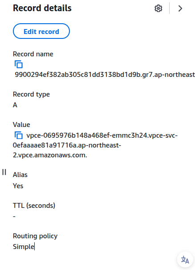This screenshot has width=195, height=270.
Task: Copy the record name with copy icon
Action: click(x=19, y=64)
